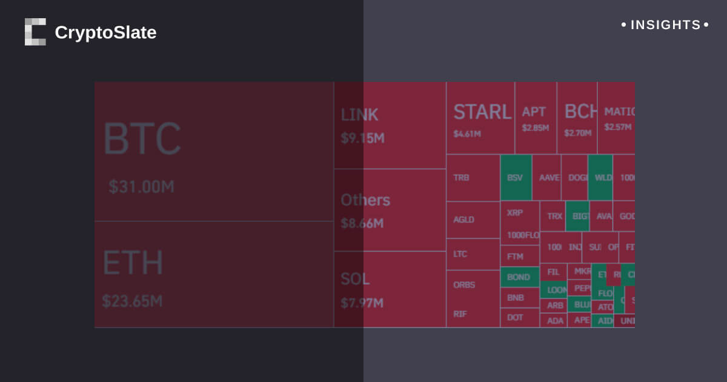Click the Others $8.66M block

pos(390,210)
